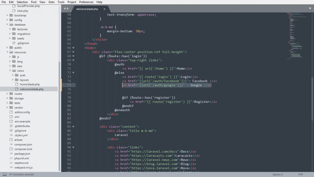Click "47 characters selected" status text
The height and width of the screenshot is (177, 314).
point(21,175)
